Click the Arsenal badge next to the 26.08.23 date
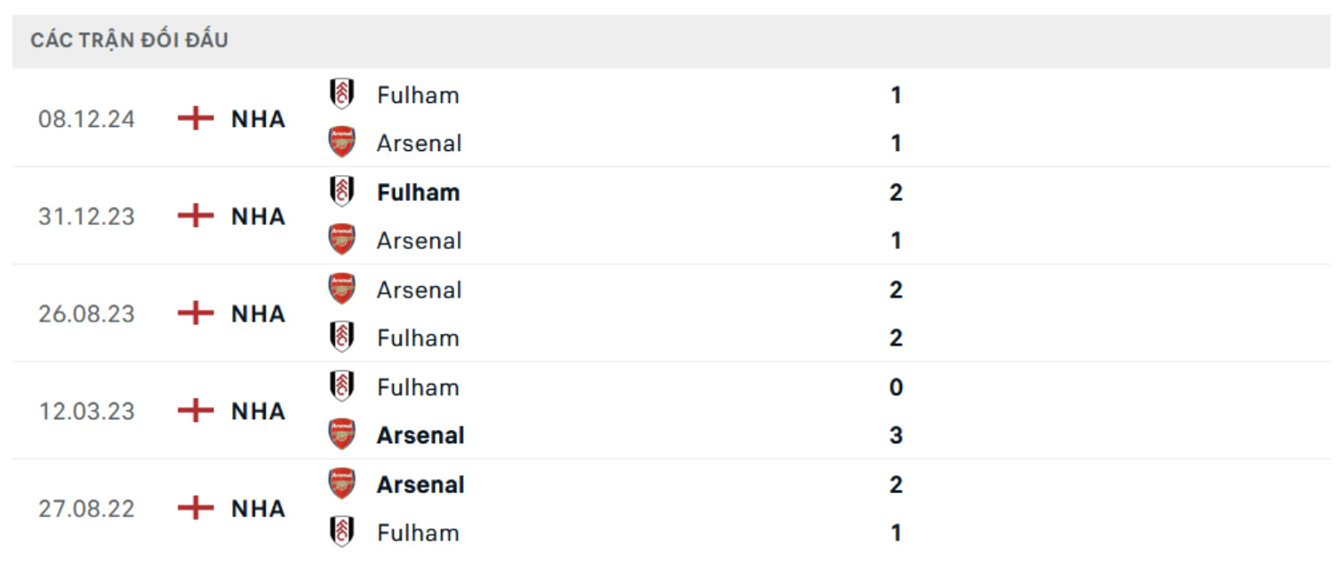 coord(341,289)
